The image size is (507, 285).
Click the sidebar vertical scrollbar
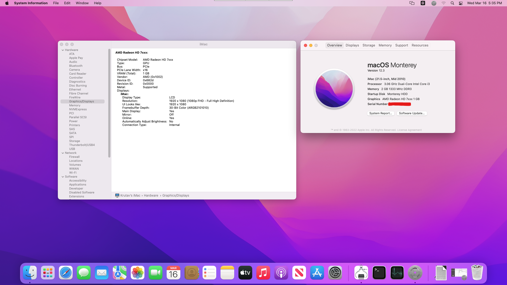click(x=109, y=103)
